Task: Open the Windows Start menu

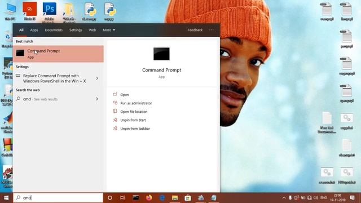Action: pyautogui.click(x=6, y=198)
